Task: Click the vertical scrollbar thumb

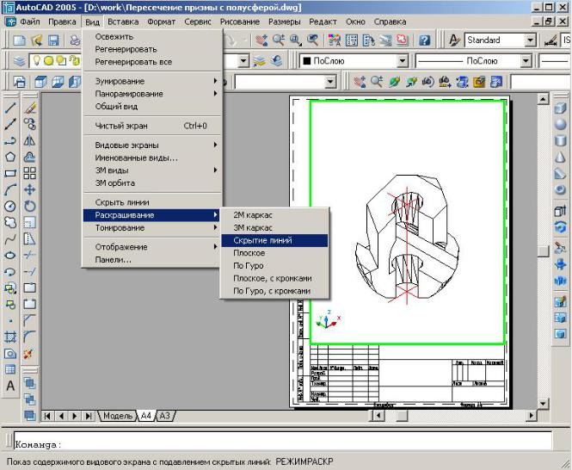Action: (543, 250)
